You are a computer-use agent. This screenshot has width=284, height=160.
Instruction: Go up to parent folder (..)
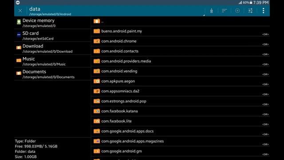point(181,21)
